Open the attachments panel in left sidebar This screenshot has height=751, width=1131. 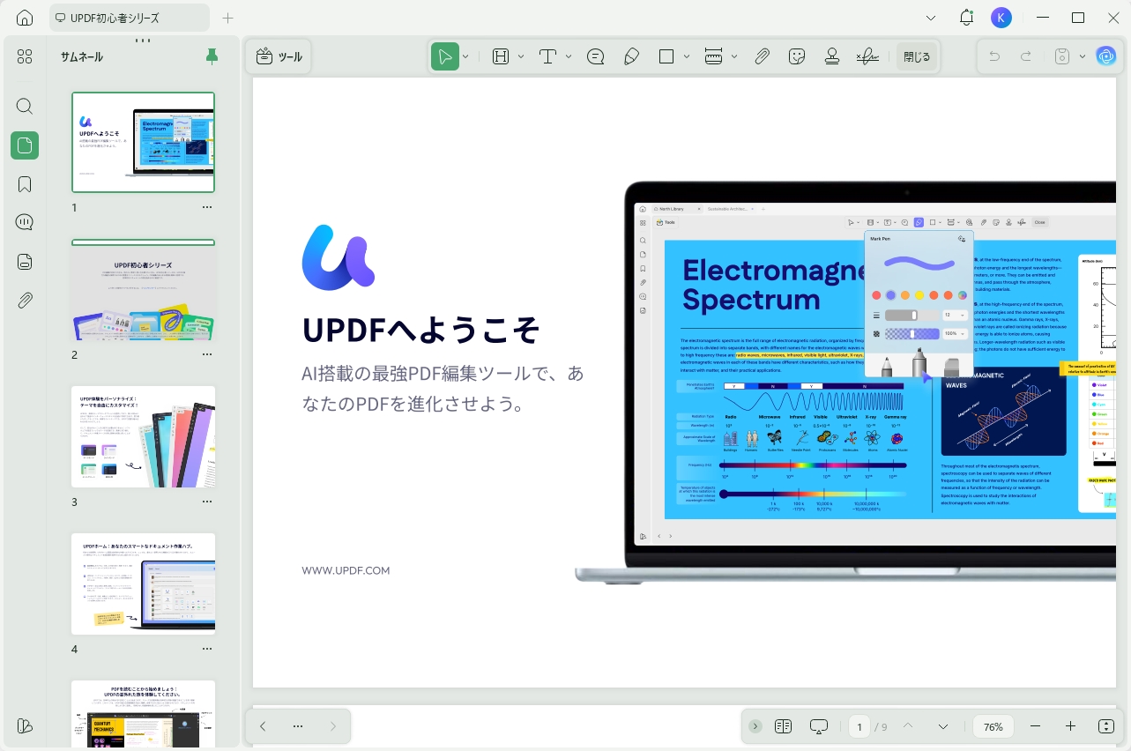(25, 301)
